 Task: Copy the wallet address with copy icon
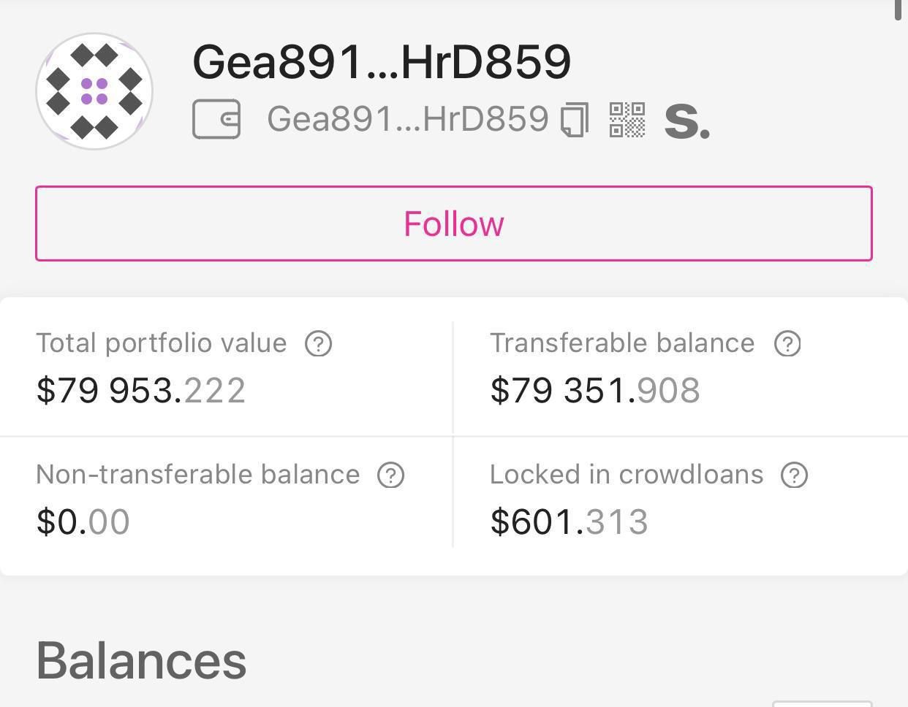click(x=575, y=120)
